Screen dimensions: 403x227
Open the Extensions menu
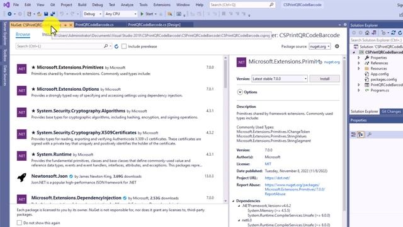162,4
